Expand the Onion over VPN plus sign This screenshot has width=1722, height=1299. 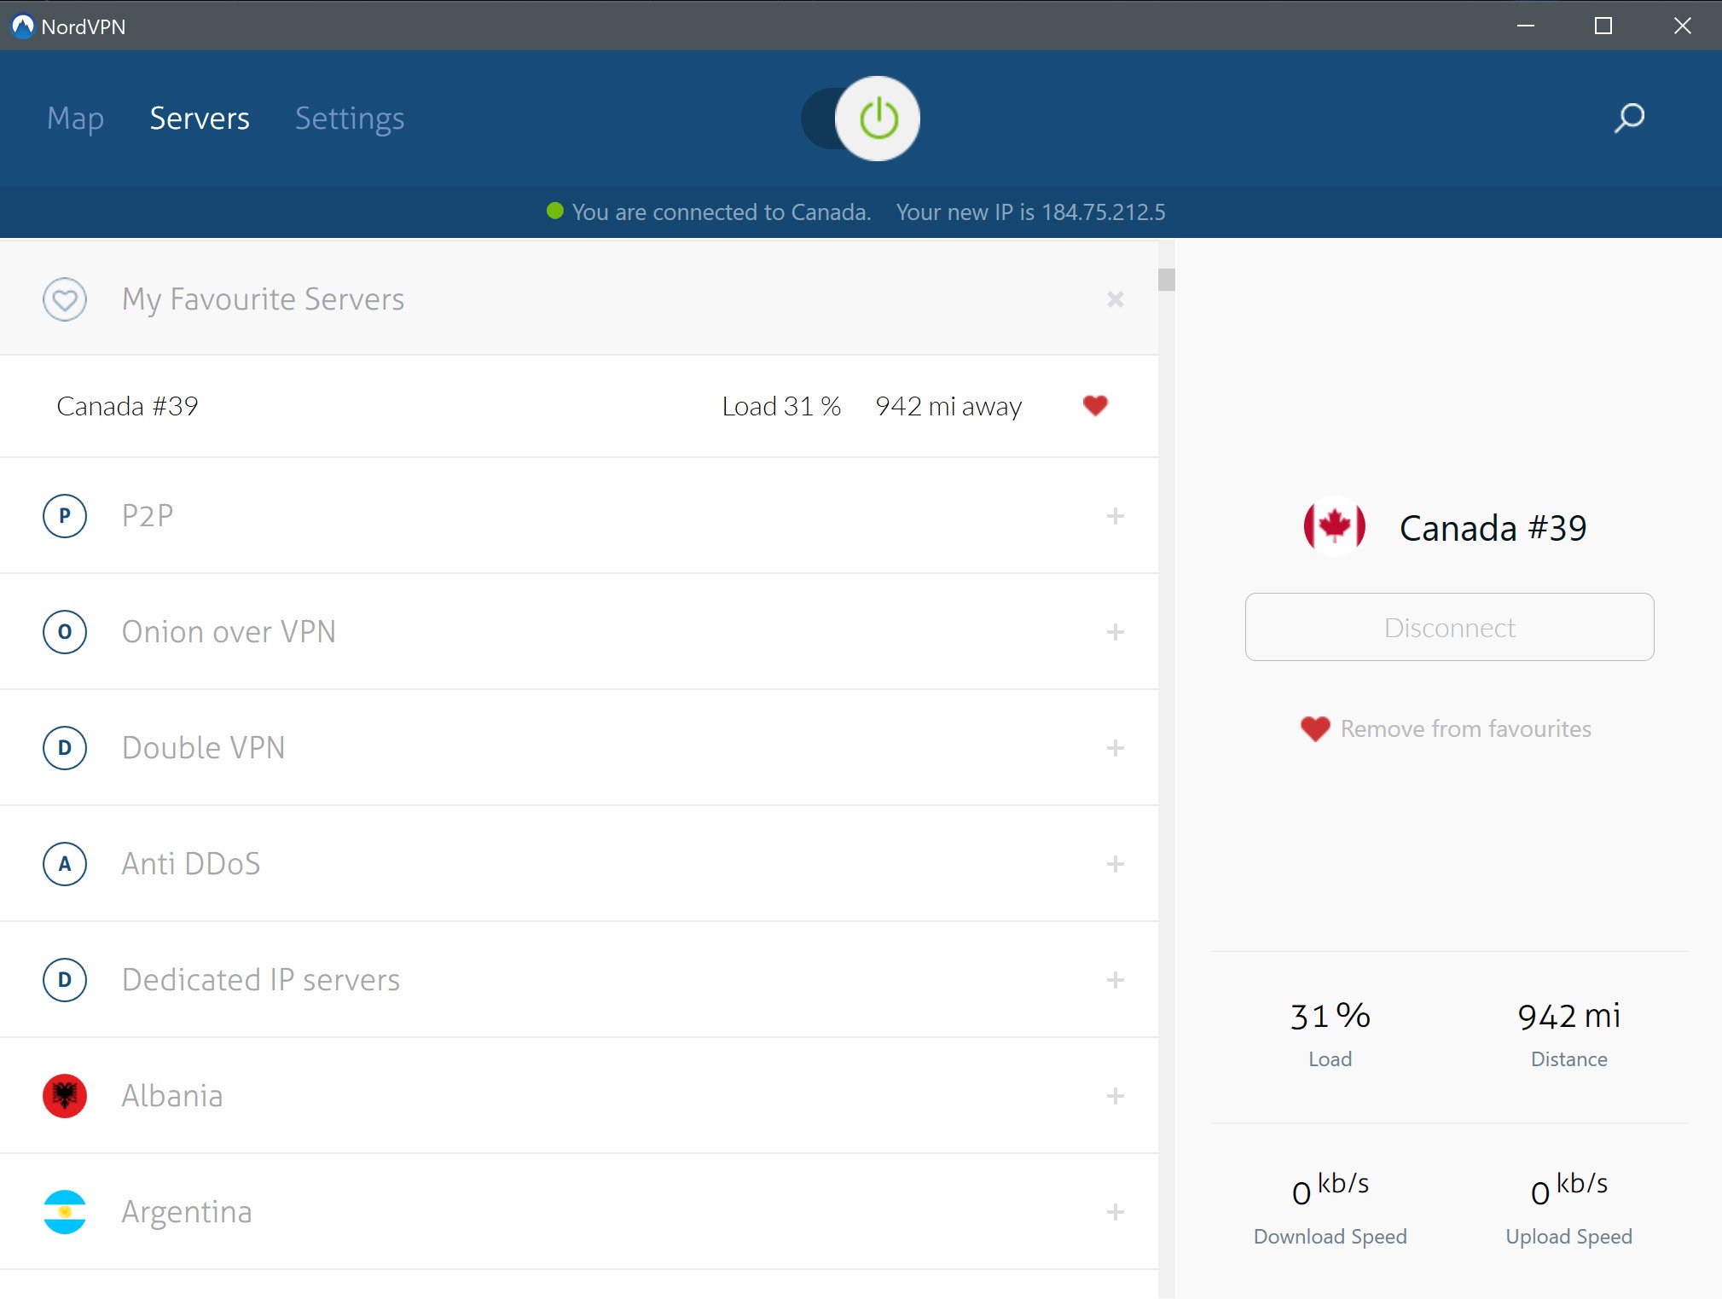click(x=1115, y=632)
